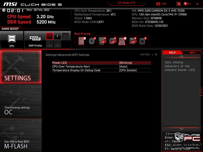Select XMP user profile 1
Viewport: 203px width, 152px height.
pos(49,44)
